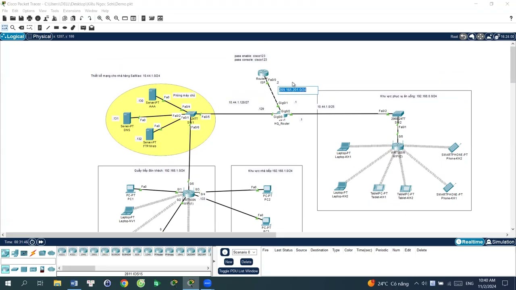
Task: Switch to Physical workspace view
Action: (39, 37)
